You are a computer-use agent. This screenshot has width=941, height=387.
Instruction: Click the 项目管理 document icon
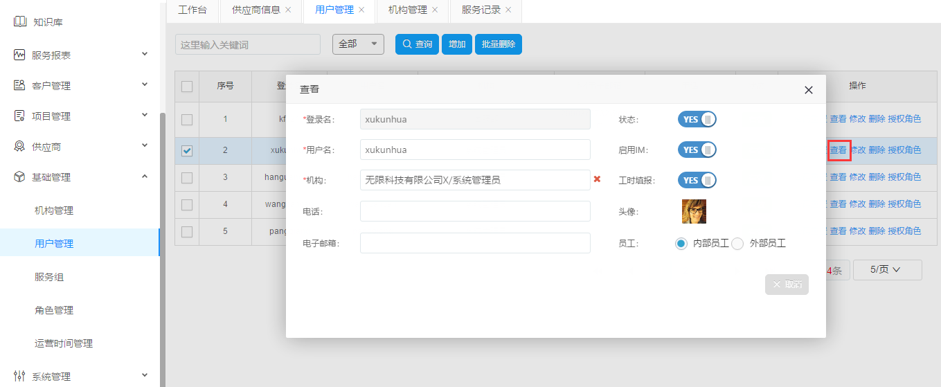pyautogui.click(x=19, y=116)
